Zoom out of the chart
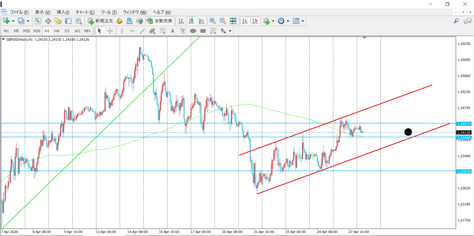 (222, 21)
